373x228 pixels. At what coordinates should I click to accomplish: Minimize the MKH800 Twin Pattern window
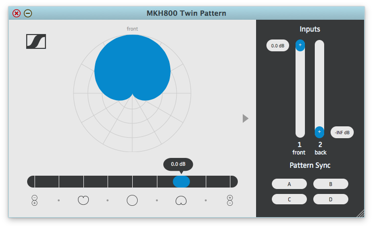coord(28,13)
